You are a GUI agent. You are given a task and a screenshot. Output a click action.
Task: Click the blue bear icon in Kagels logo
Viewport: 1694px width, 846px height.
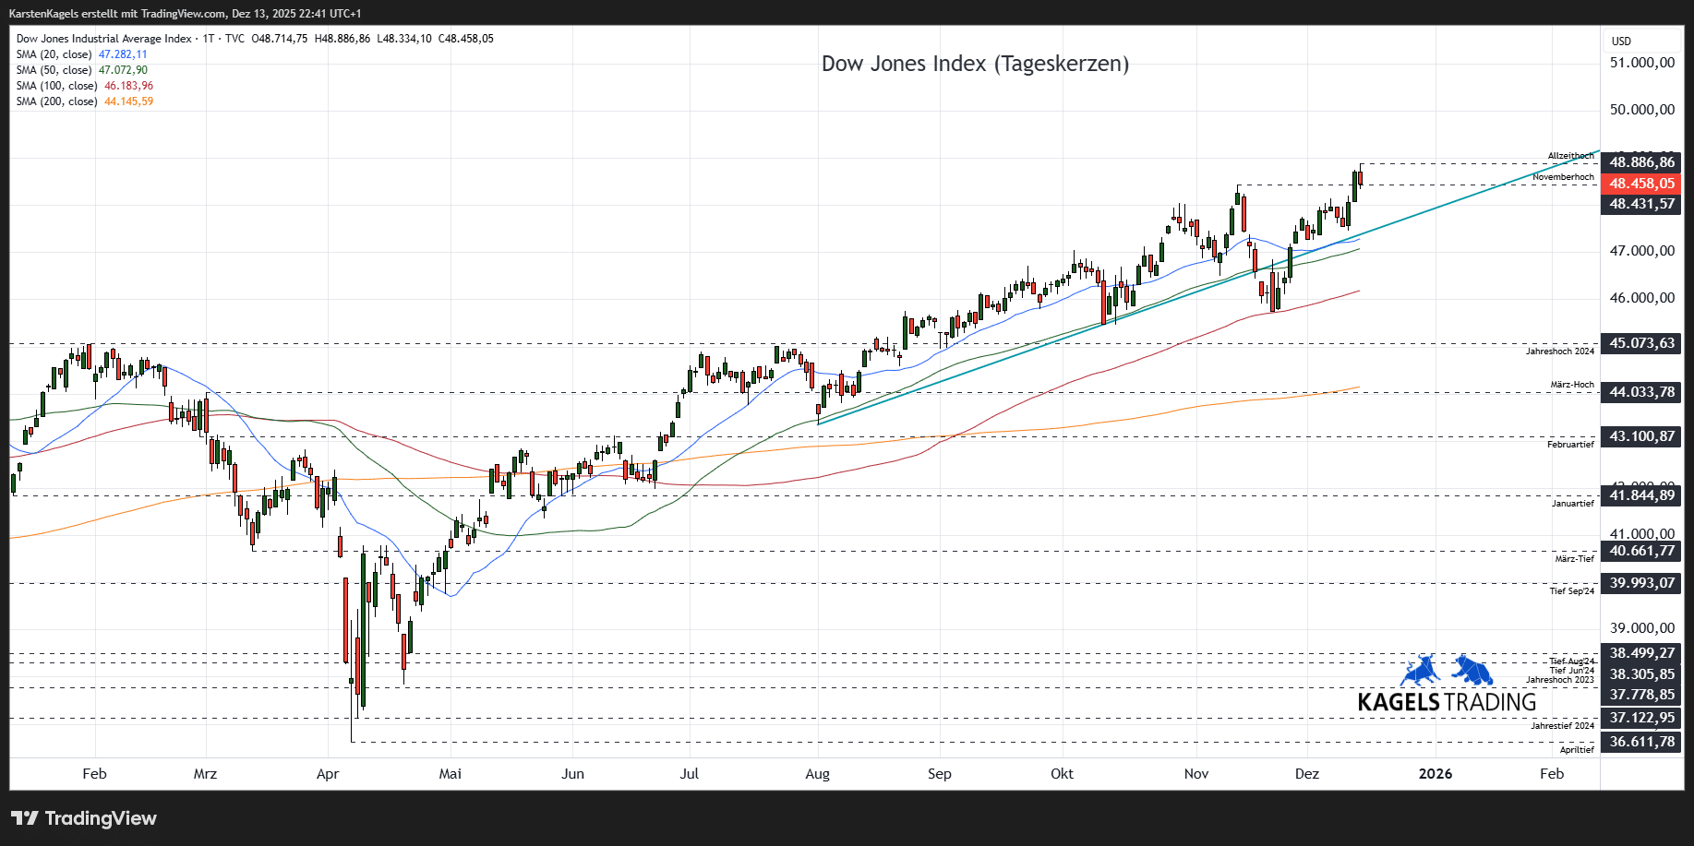1472,670
